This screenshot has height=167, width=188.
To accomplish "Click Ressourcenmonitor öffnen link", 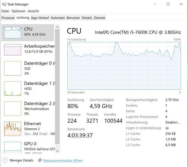I will coord(63,160).
